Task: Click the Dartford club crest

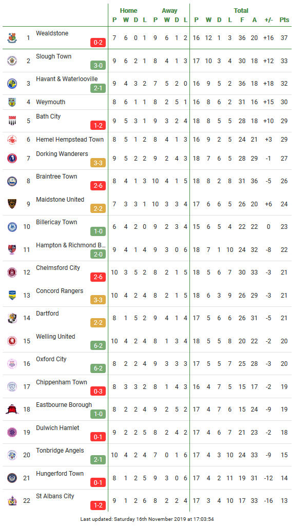Action: (12, 318)
